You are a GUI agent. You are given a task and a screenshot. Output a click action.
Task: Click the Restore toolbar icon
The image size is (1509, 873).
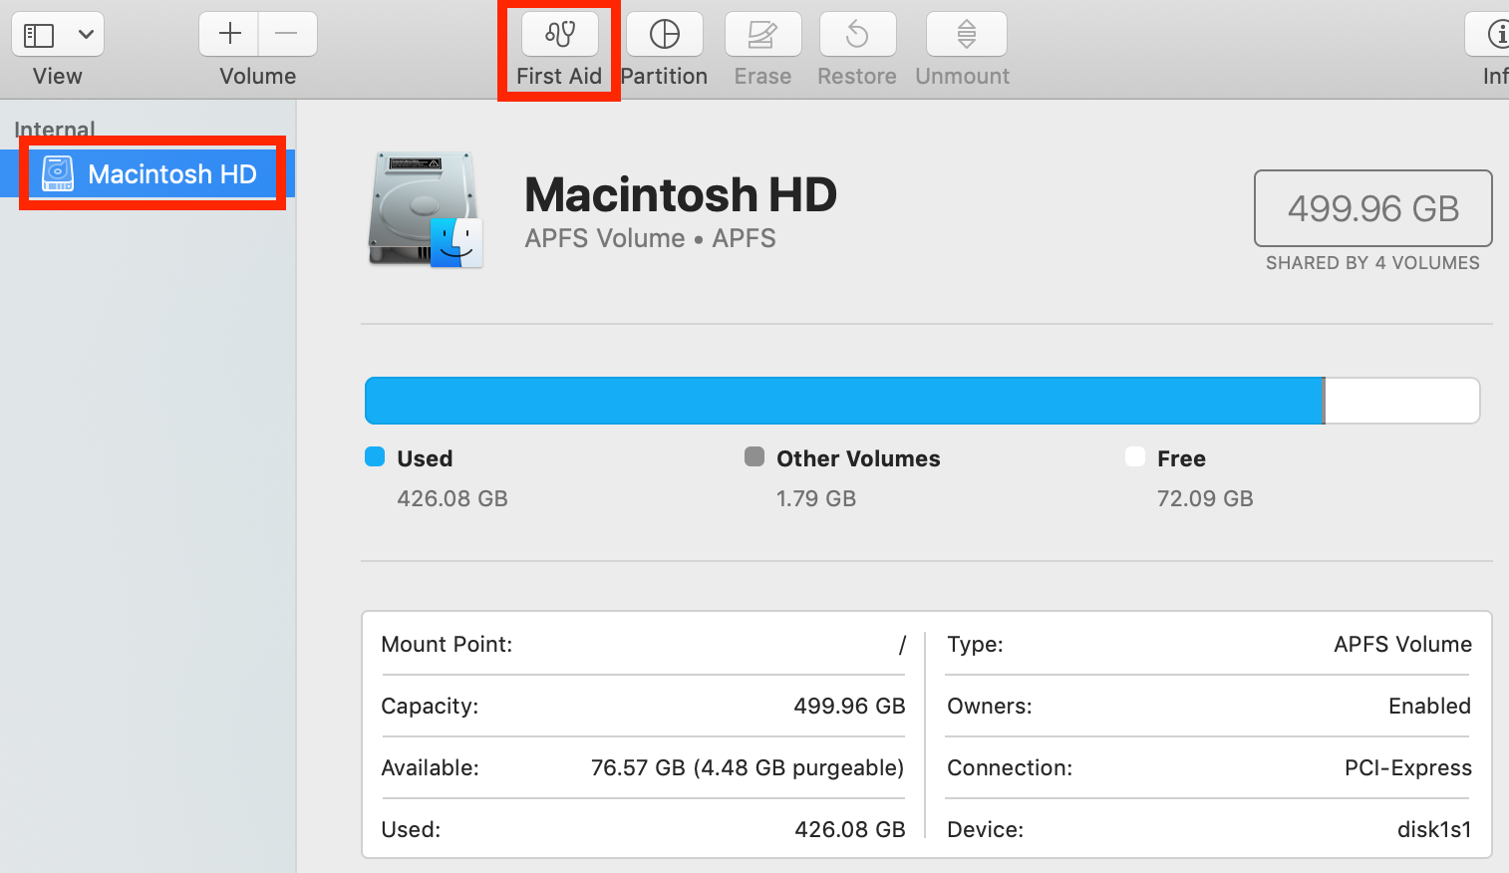(857, 34)
